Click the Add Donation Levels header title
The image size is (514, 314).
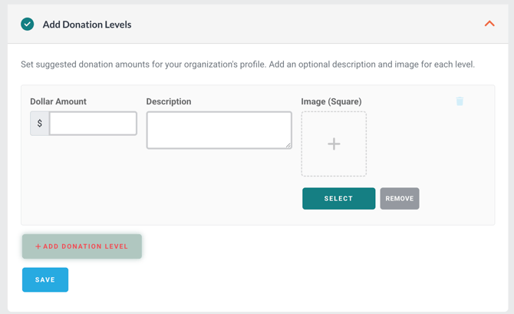point(87,25)
